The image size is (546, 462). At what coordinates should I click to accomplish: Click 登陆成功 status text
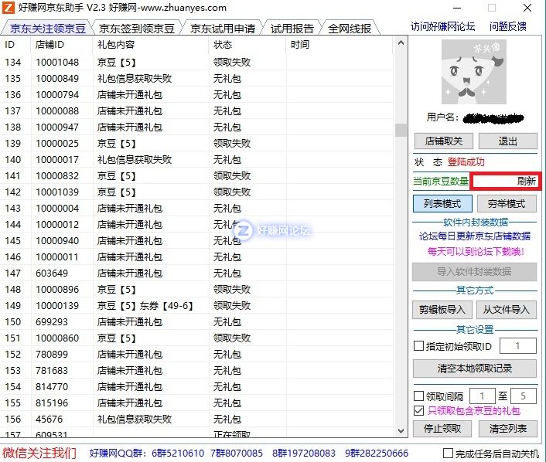[x=466, y=162]
